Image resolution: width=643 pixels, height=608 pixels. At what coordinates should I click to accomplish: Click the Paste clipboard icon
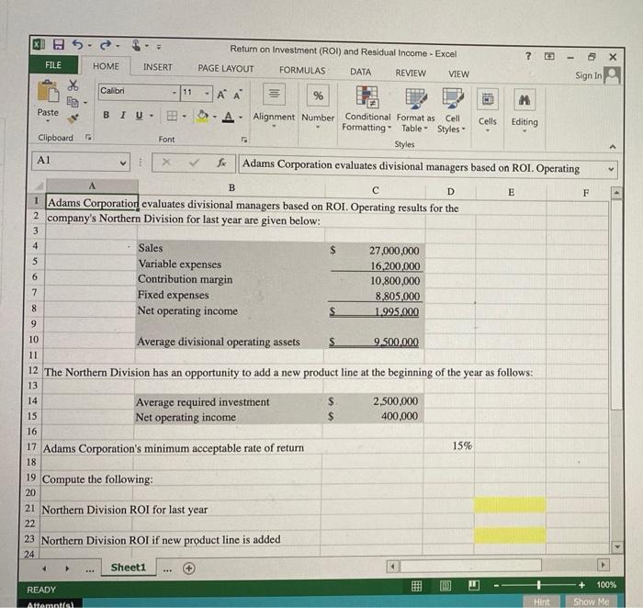click(48, 91)
